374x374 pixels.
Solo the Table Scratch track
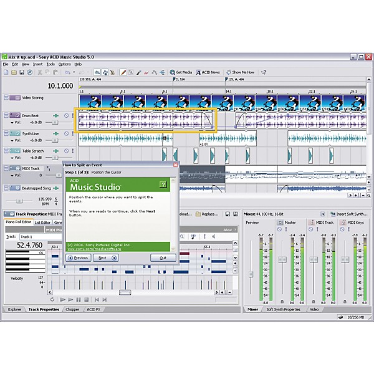(72, 151)
